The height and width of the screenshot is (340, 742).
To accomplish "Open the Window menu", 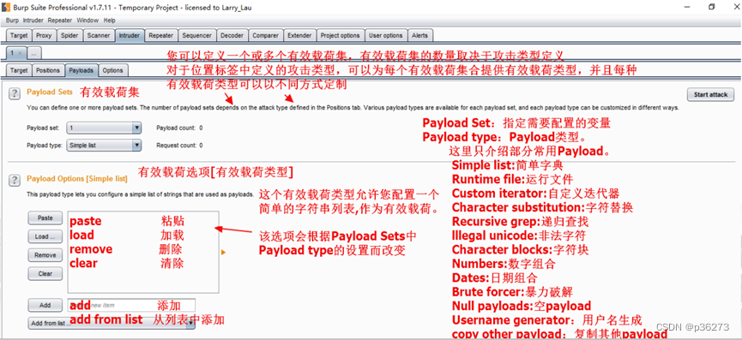I will (87, 21).
